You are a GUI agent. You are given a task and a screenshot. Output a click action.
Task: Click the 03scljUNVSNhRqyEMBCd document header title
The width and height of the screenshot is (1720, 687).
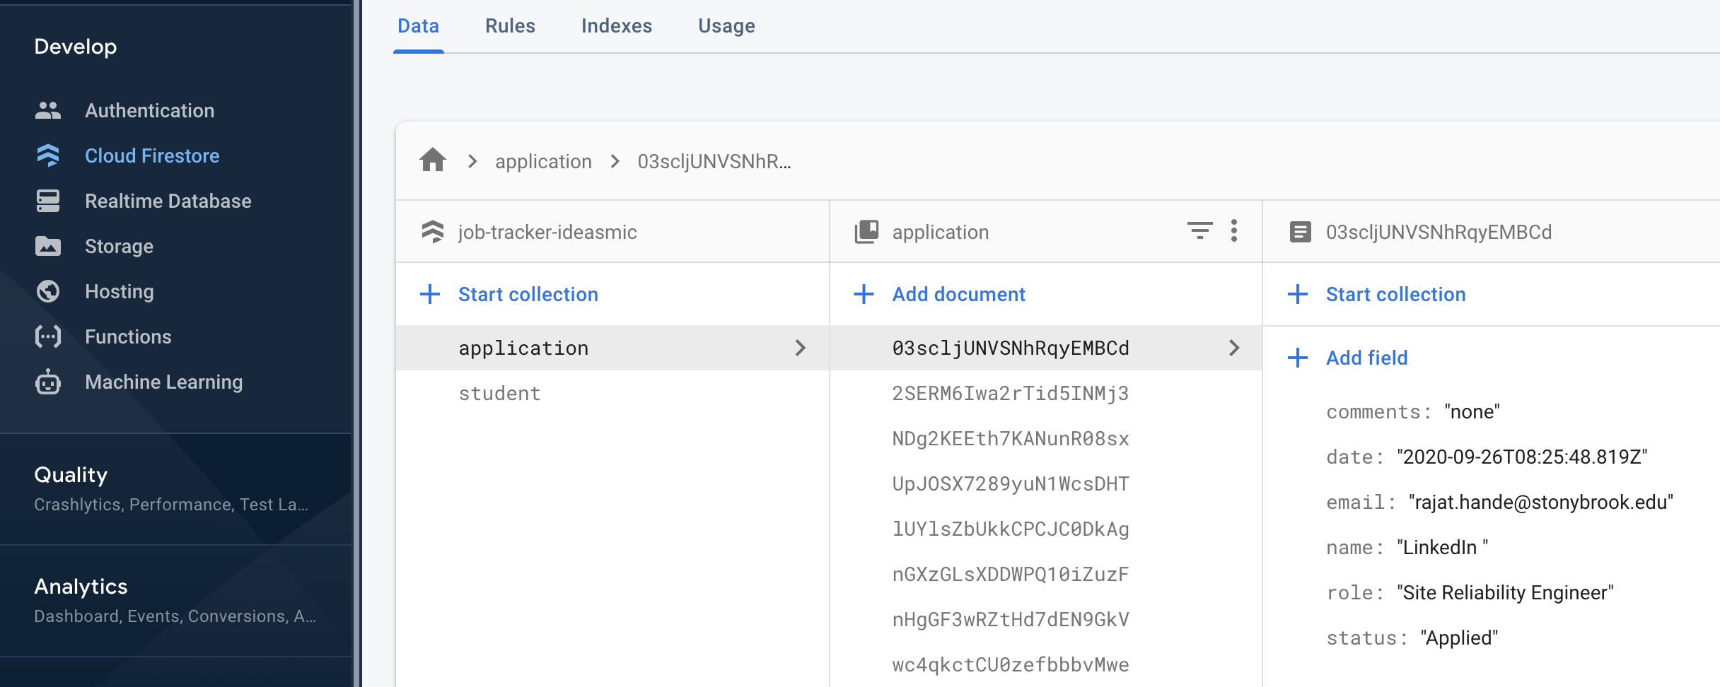point(1439,232)
